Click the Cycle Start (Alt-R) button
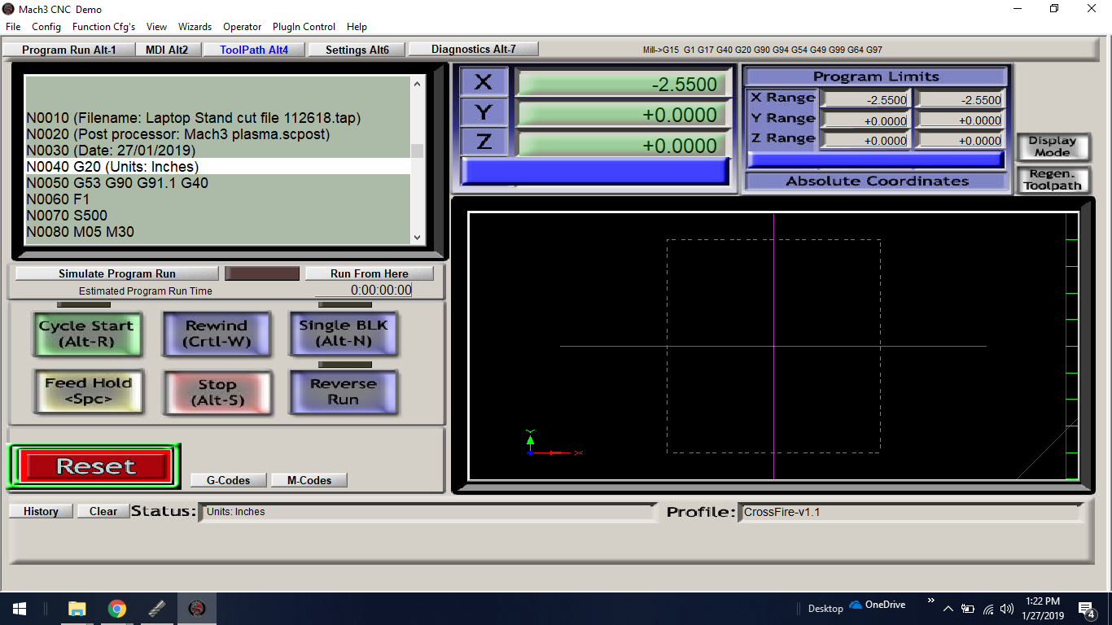 coord(86,334)
